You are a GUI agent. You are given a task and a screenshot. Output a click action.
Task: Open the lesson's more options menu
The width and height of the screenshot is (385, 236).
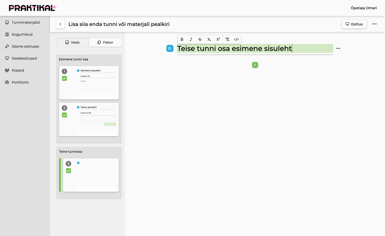point(375,24)
